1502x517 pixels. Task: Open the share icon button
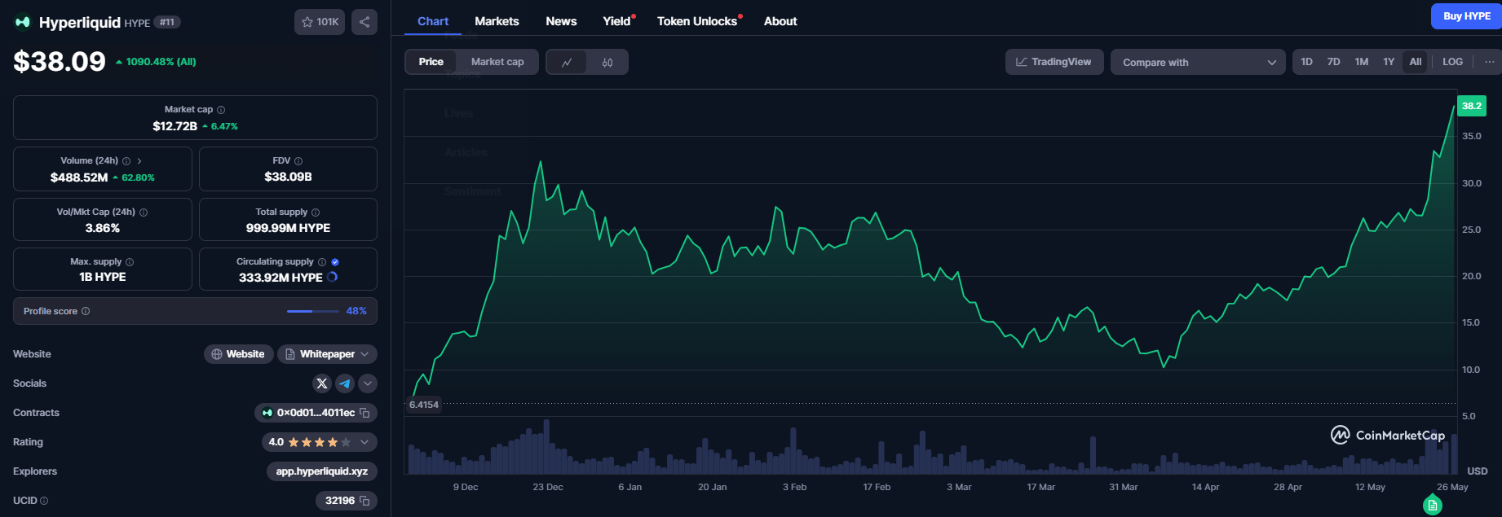[x=364, y=22]
